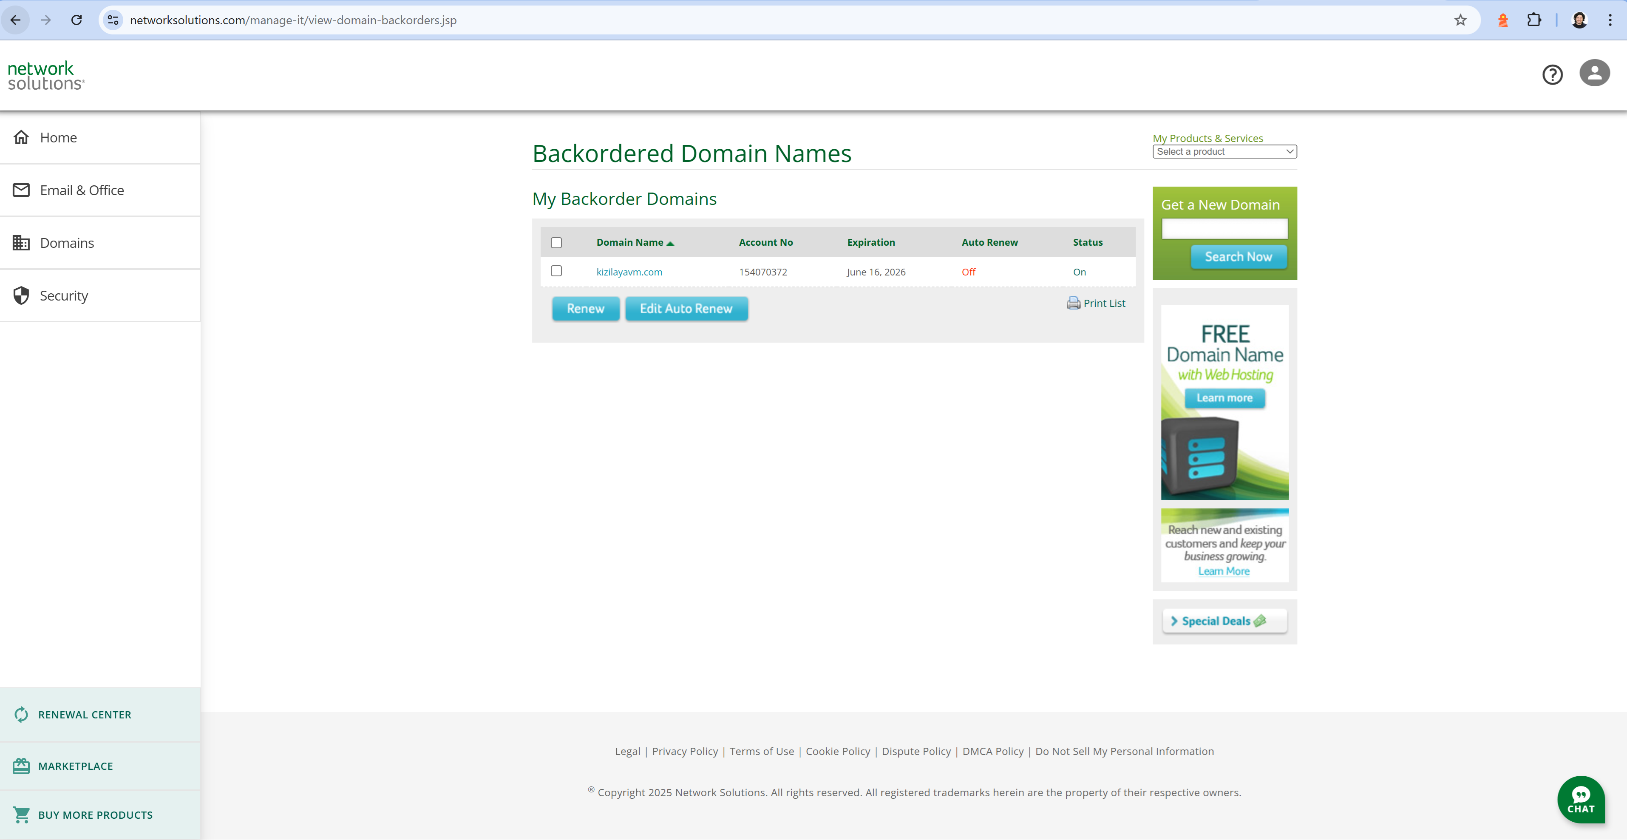The height and width of the screenshot is (840, 1627).
Task: Check the select-all checkbox in table header
Action: point(556,243)
